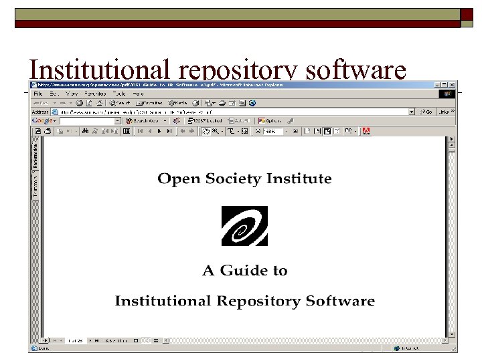Click the Acrobat zoom in plus button
The height and width of the screenshot is (361, 482).
(295, 132)
